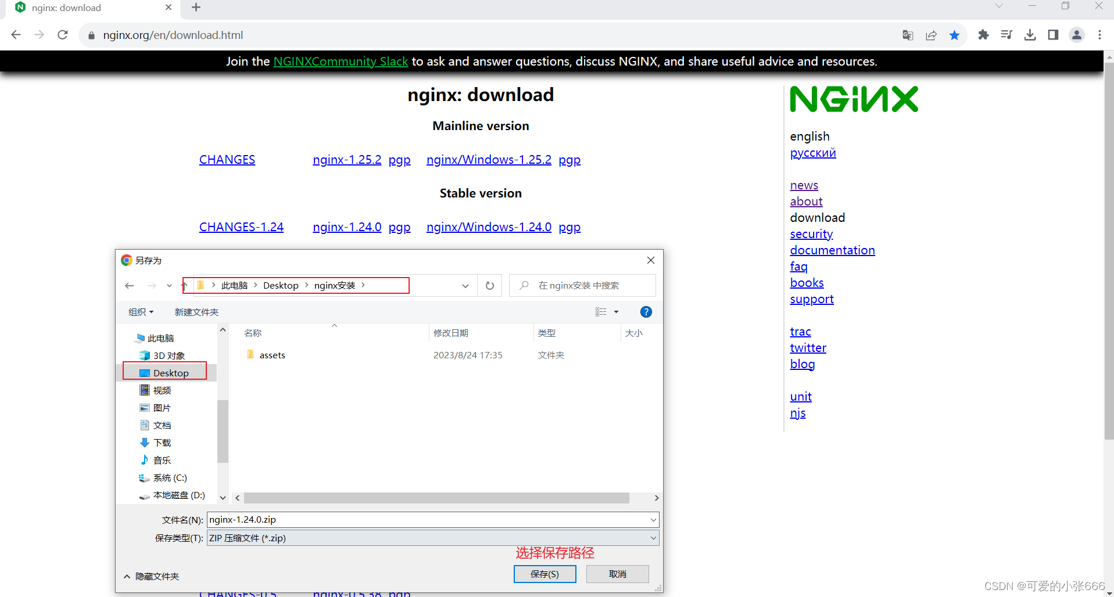Collapse folders with 隐藏文件夹
1114x597 pixels.
(x=151, y=576)
